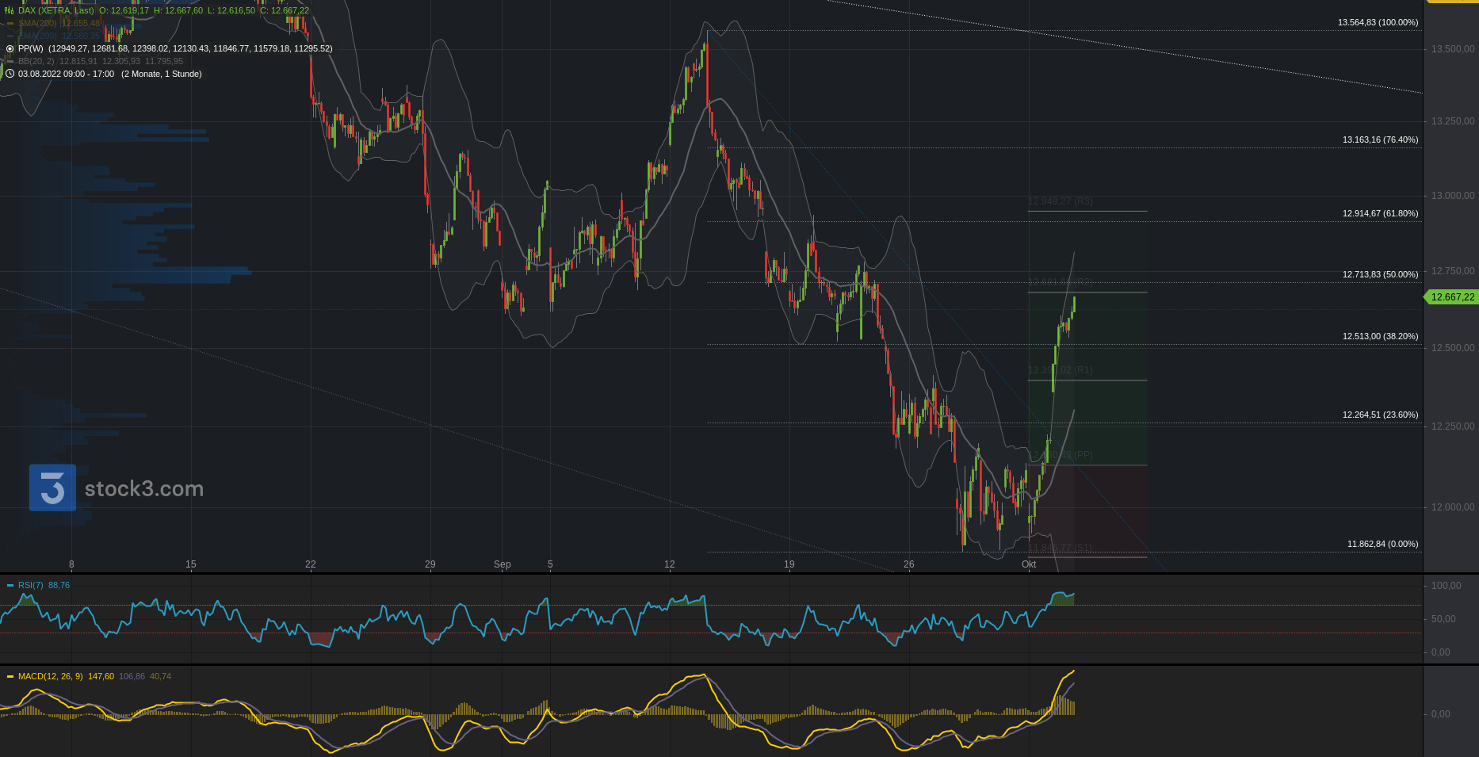Click the EMA(200) color dash marker
This screenshot has height=757, width=1479.
click(10, 36)
